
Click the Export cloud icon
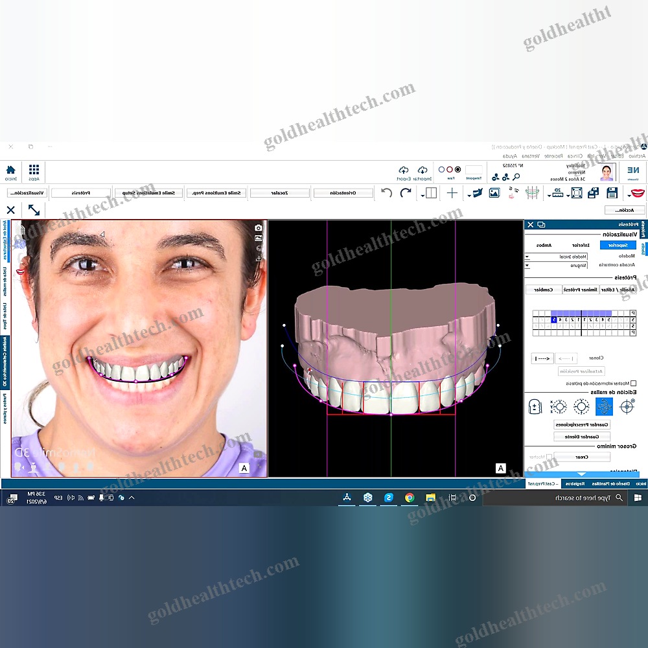pos(403,170)
